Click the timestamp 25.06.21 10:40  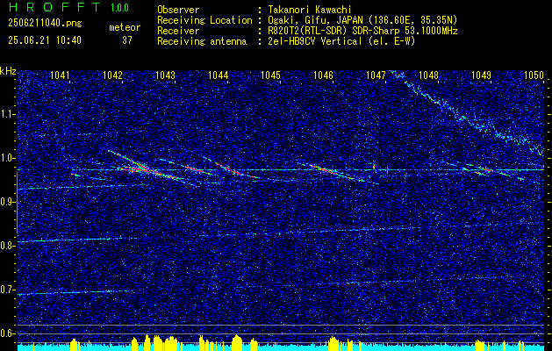(45, 40)
